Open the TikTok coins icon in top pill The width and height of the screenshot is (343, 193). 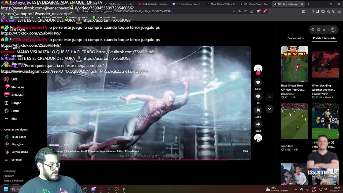click(313, 30)
